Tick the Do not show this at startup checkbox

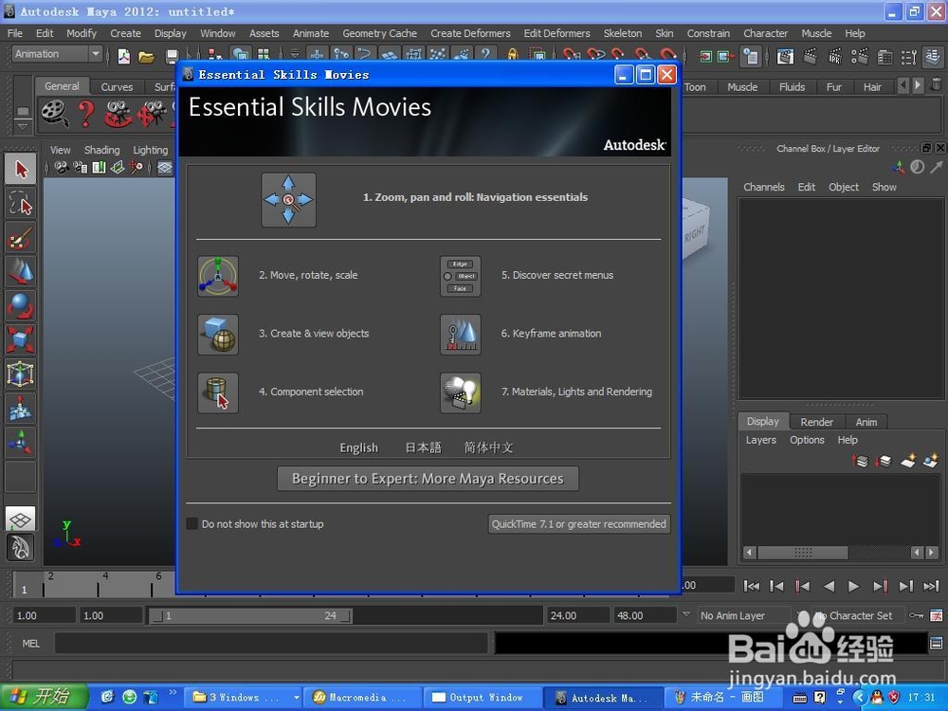(x=192, y=523)
